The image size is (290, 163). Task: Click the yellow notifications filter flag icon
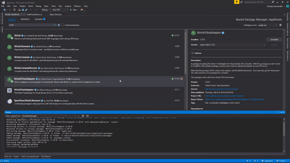click(237, 2)
